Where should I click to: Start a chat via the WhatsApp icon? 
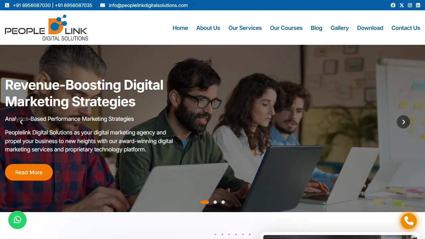(17, 220)
